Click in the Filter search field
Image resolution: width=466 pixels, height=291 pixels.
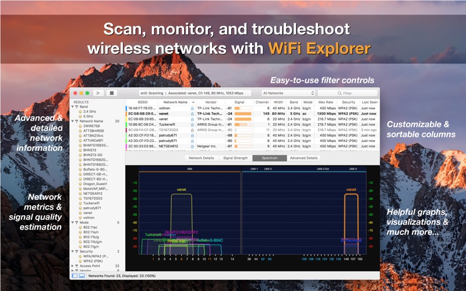[x=348, y=93]
